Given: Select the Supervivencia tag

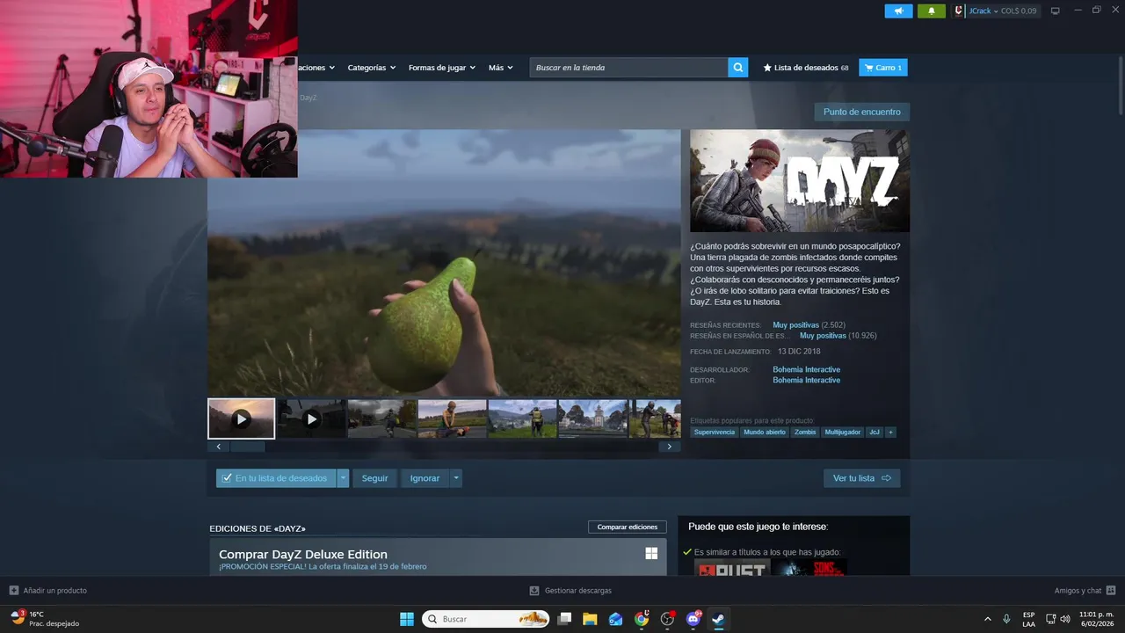Looking at the screenshot, I should [x=714, y=433].
